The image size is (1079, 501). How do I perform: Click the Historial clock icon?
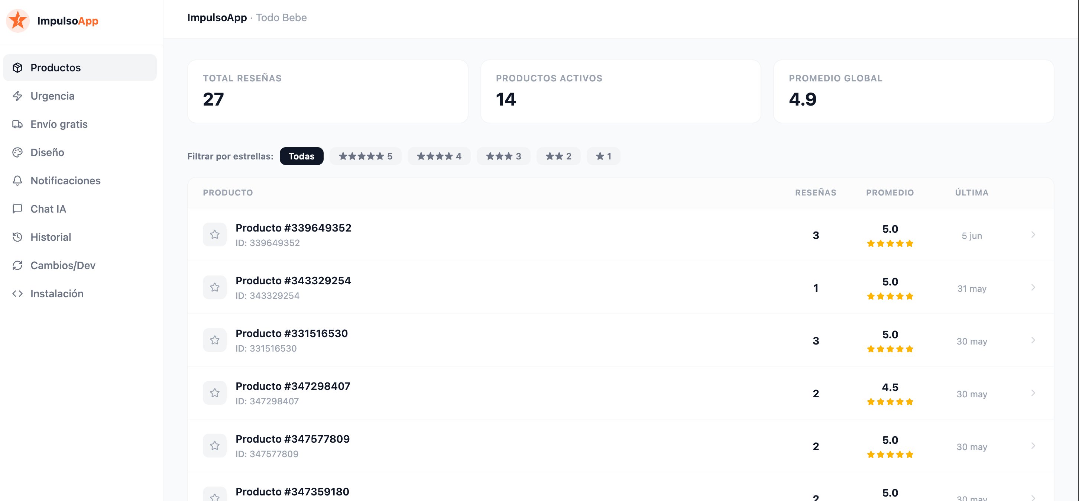tap(17, 237)
